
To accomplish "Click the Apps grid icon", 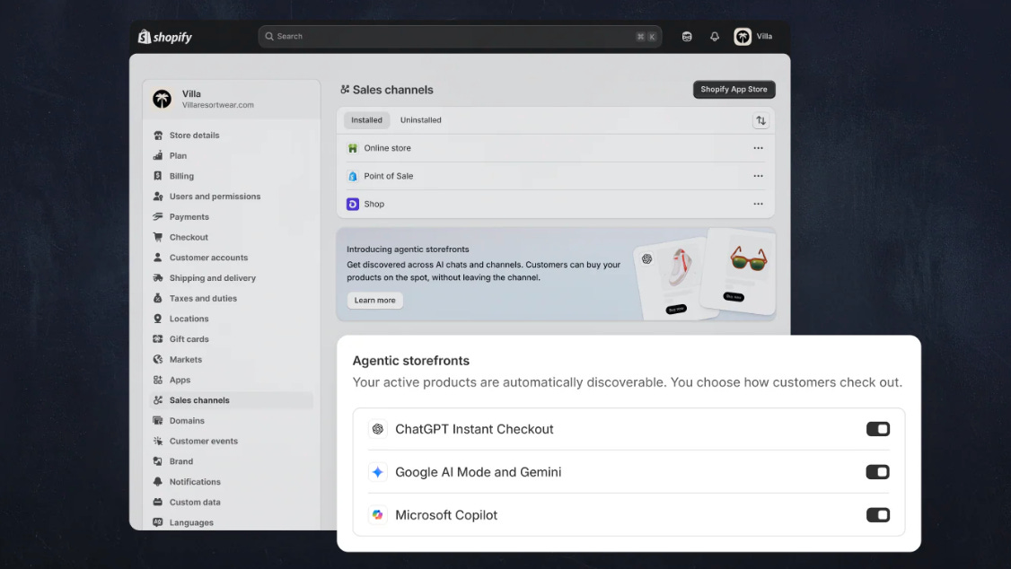I will [x=158, y=380].
